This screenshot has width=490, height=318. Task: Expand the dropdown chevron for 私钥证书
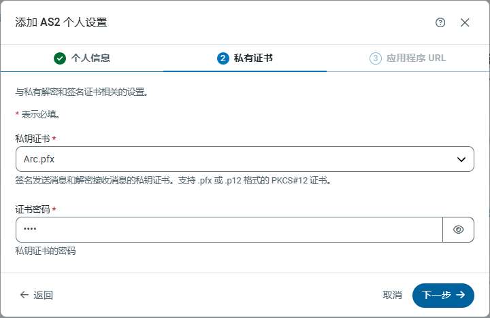pyautogui.click(x=461, y=160)
